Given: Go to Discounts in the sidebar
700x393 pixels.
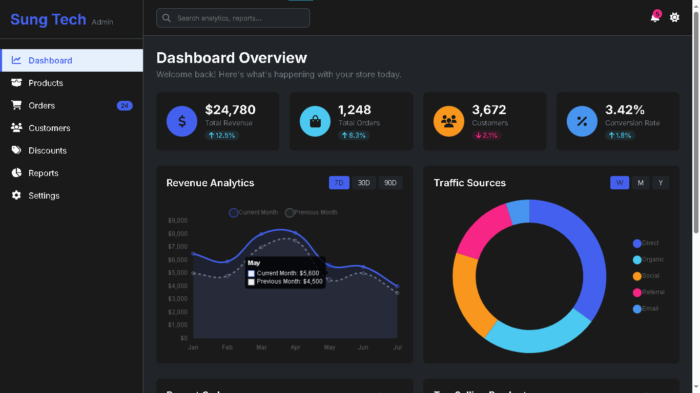Looking at the screenshot, I should point(48,150).
